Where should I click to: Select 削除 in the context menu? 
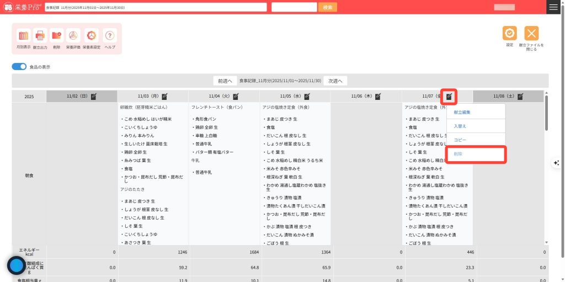coord(459,155)
